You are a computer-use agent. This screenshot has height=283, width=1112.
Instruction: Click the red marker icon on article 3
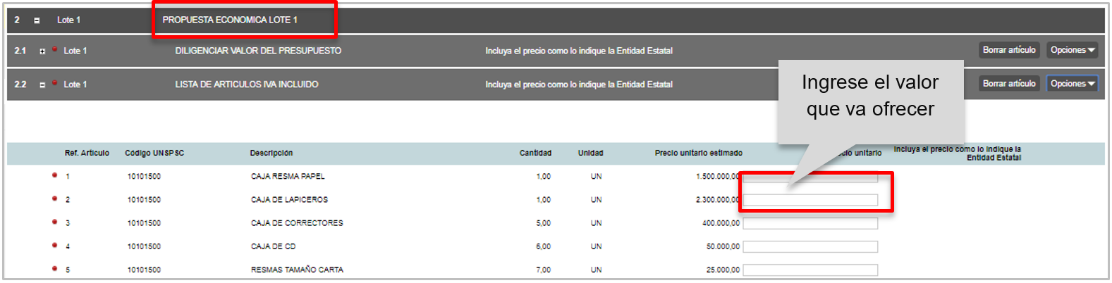(54, 222)
